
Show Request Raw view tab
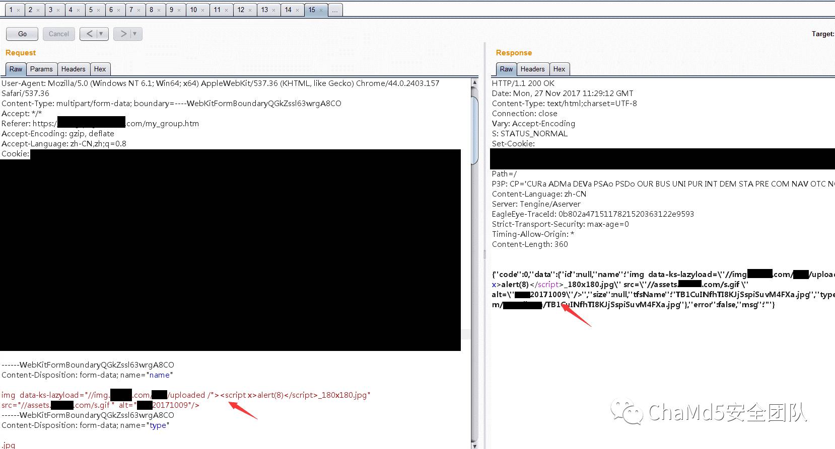(x=16, y=69)
